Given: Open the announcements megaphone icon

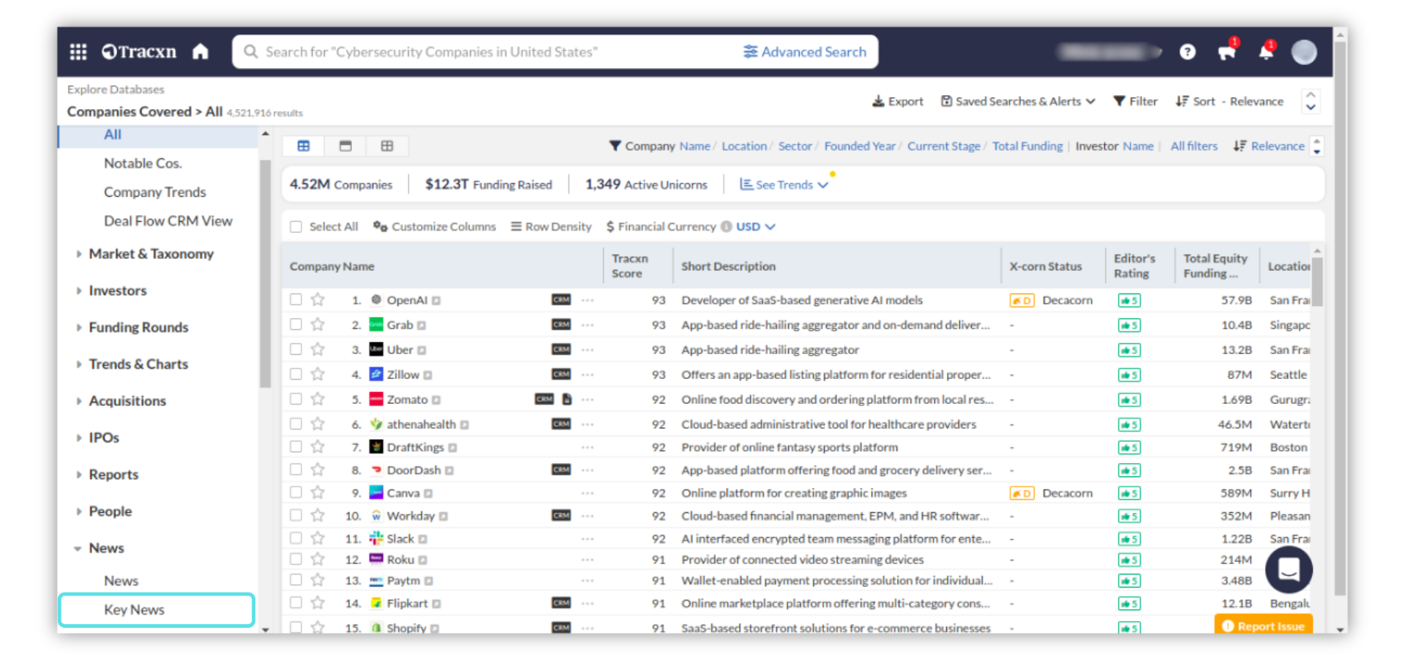Looking at the screenshot, I should tap(1226, 52).
